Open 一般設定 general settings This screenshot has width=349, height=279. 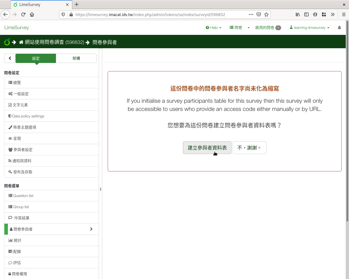[x=52, y=94]
